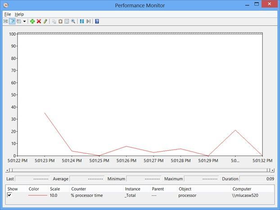
Task: Uncheck Show checkbox for % processor time
Action: click(9, 195)
